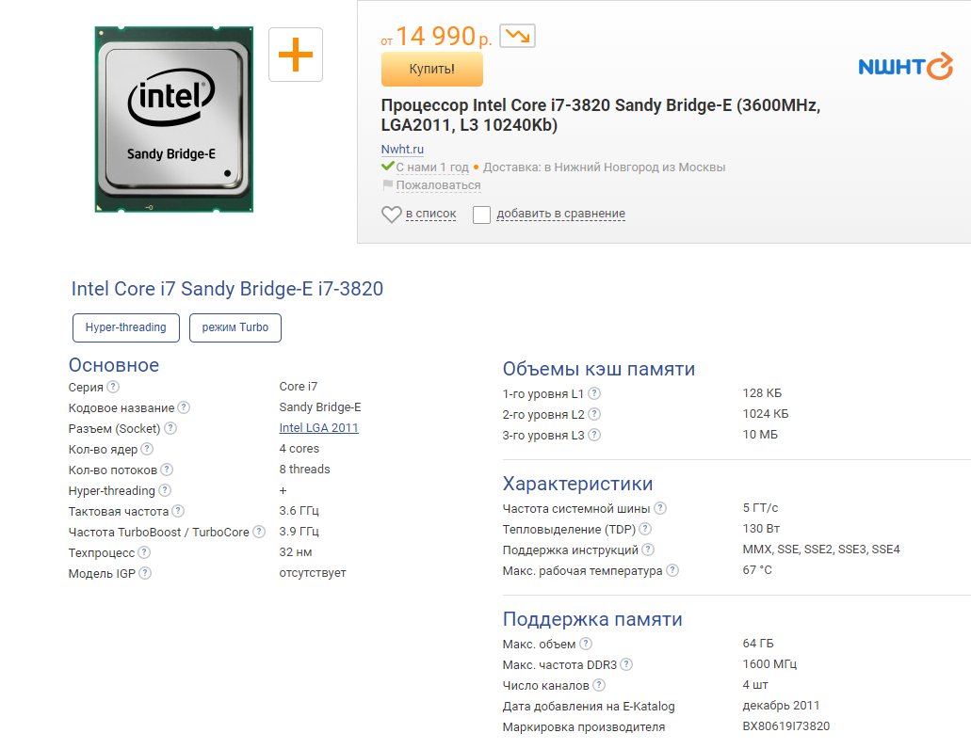Open the price trend chart icon
971x749 pixels.
click(x=517, y=36)
